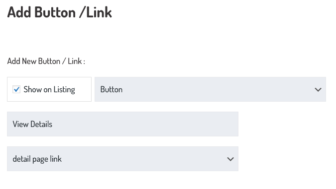Click the chevron arrow beside Button
The height and width of the screenshot is (189, 336).
click(x=318, y=90)
